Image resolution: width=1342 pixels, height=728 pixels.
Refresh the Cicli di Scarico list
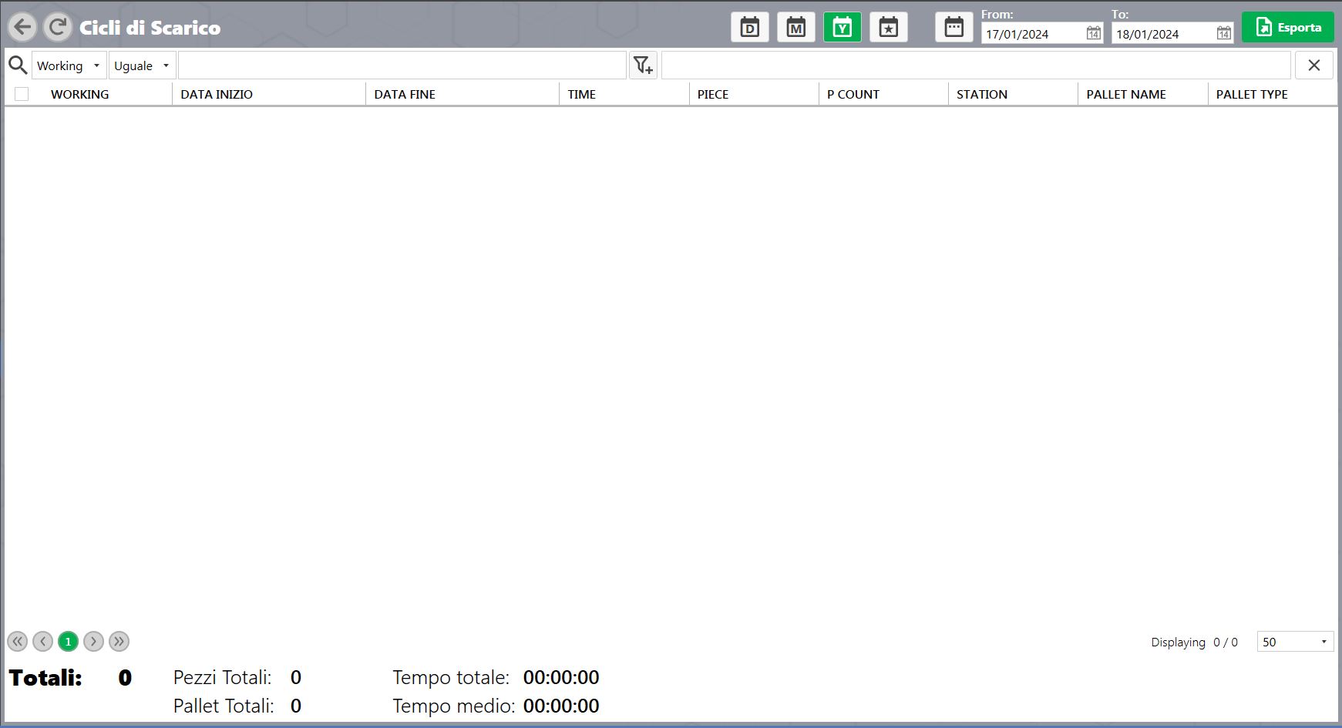pos(57,28)
